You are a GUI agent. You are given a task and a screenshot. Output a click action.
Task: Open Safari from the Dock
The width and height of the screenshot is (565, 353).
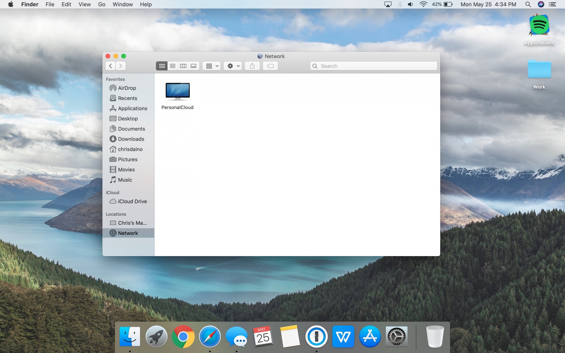pyautogui.click(x=210, y=336)
